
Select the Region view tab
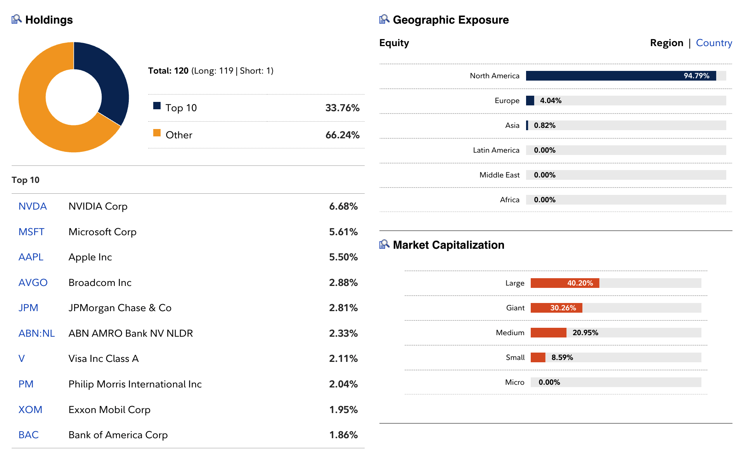click(667, 43)
